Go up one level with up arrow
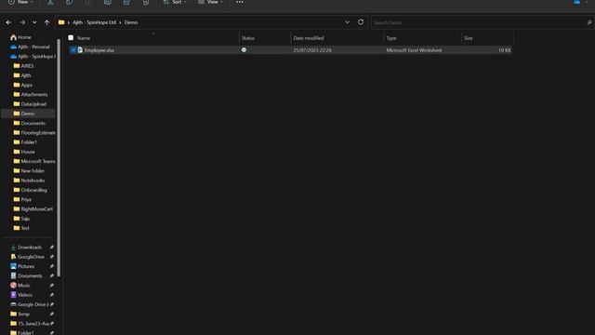 click(x=46, y=22)
